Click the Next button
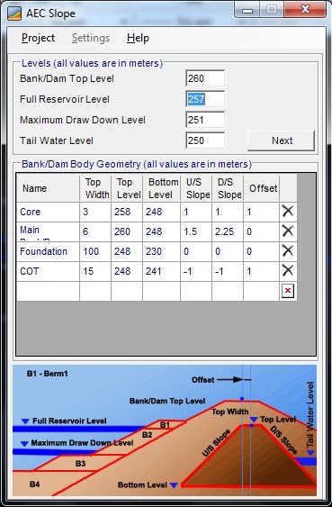The image size is (332, 507). [x=282, y=140]
